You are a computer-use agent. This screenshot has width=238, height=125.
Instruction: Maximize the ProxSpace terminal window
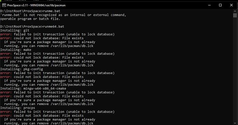tap(220, 5)
